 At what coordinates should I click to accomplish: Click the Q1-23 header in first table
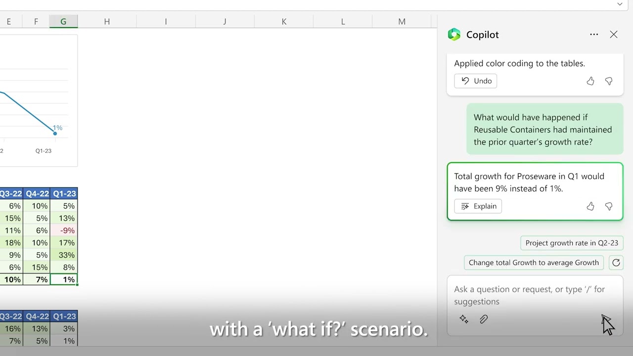64,193
